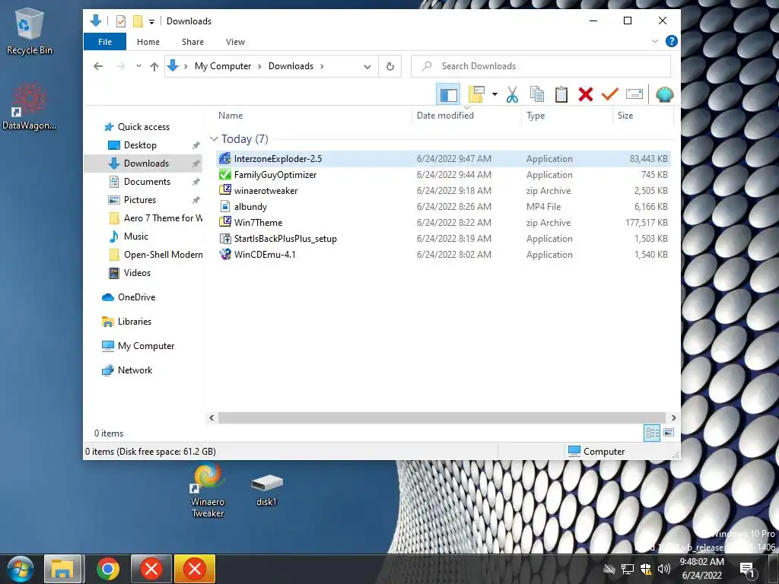Viewport: 779px width, 584px height.
Task: Open Videos in navigation pane
Action: [137, 273]
